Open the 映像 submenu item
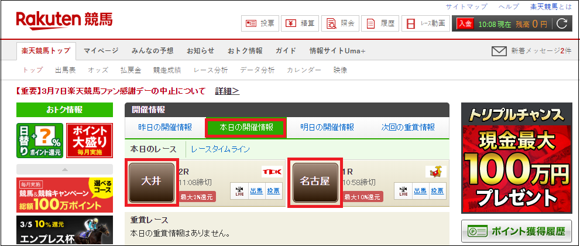 click(340, 70)
